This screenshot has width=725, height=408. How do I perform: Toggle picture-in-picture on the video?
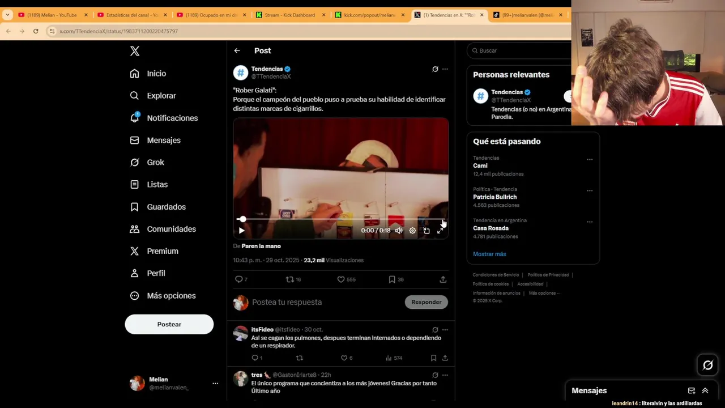coord(427,231)
